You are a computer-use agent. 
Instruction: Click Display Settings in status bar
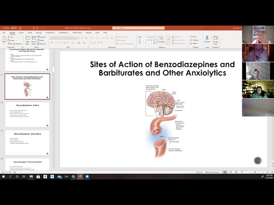coord(212,172)
